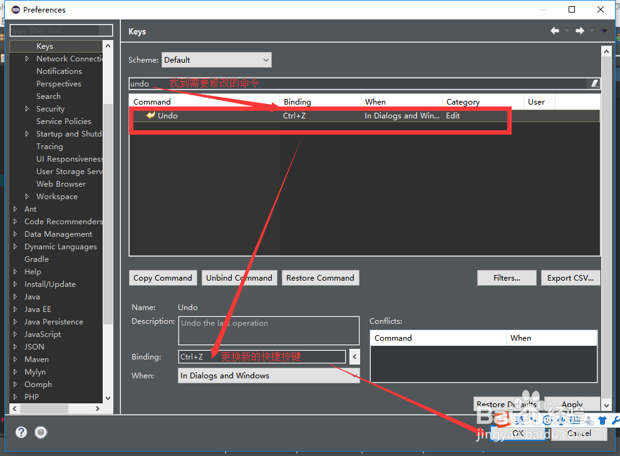Open the Web Browser preference page
Image resolution: width=620 pixels, height=456 pixels.
[61, 184]
